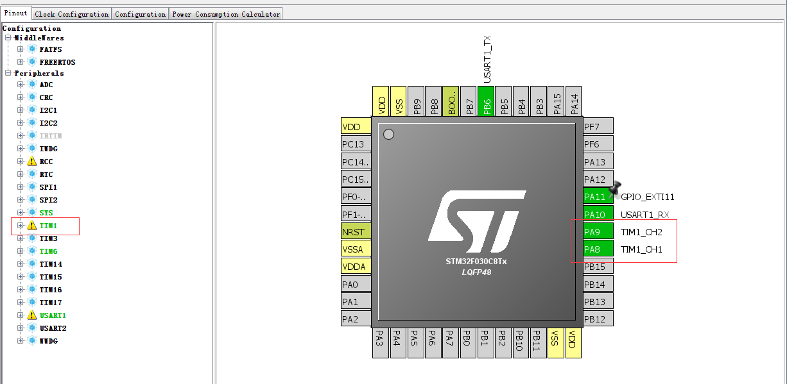Viewport: 787px width, 384px height.
Task: Click the warning icon beside TIM1
Action: tap(32, 226)
